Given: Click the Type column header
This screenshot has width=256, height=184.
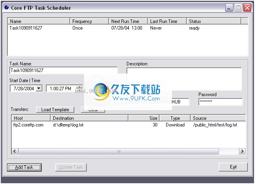Looking at the screenshot, I should tap(175, 118).
